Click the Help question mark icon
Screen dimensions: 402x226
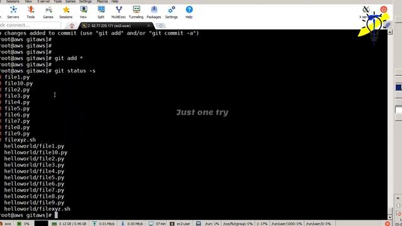189,13
